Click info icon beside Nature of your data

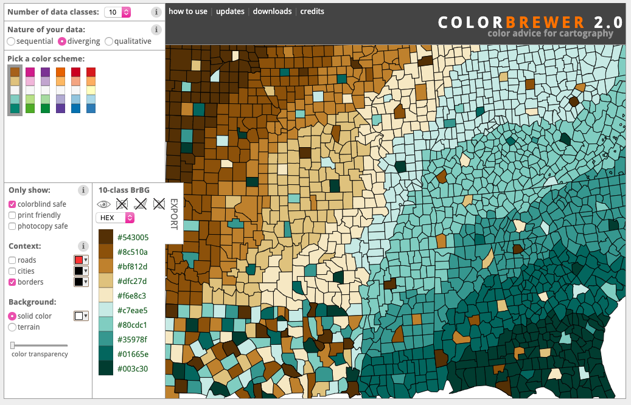coord(156,29)
